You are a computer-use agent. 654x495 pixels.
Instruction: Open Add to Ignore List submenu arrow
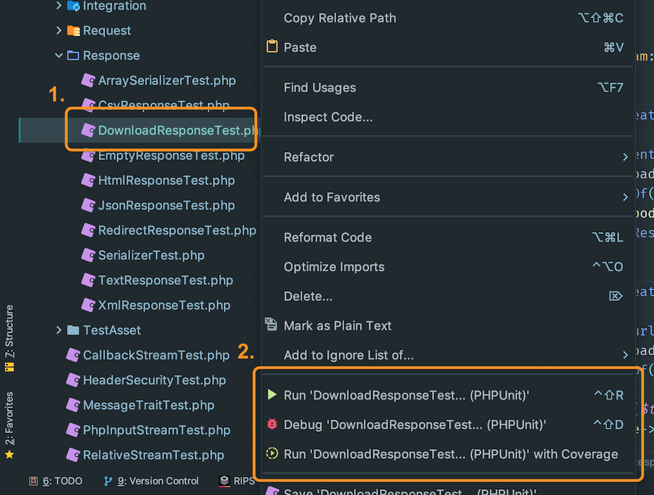pyautogui.click(x=625, y=355)
